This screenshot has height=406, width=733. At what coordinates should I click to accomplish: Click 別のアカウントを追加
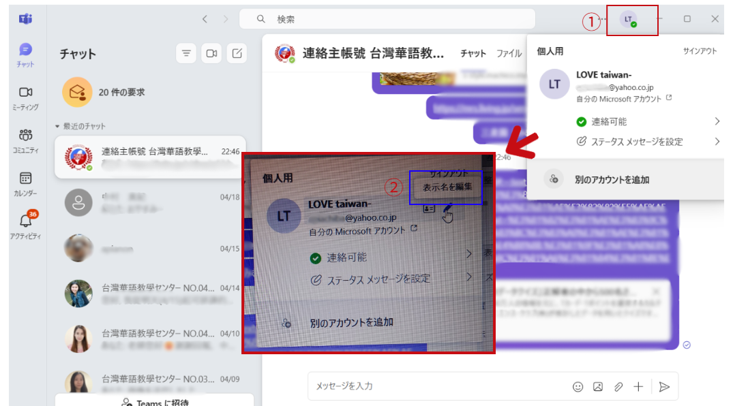point(612,180)
